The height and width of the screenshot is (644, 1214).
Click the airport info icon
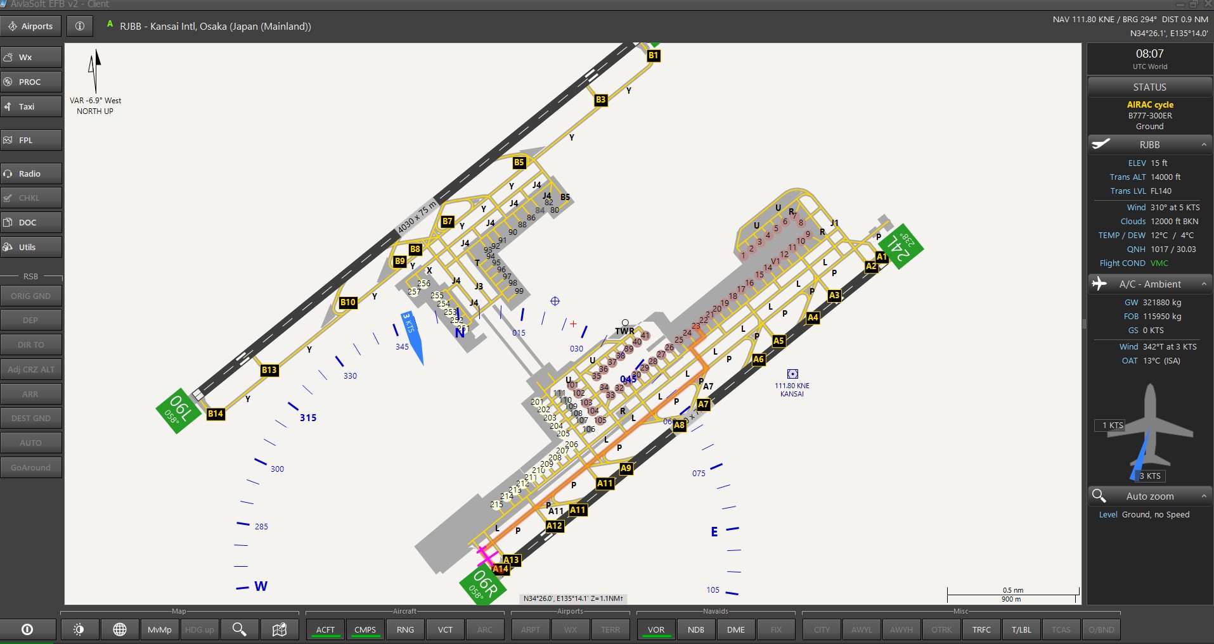point(80,26)
